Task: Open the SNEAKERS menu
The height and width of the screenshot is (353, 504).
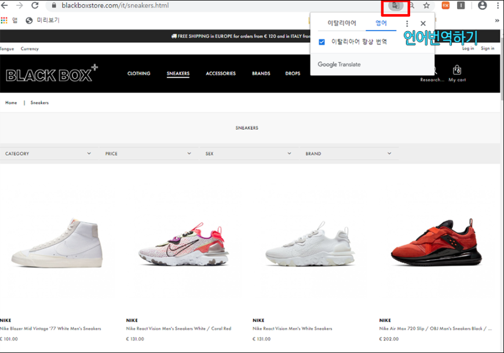Action: pos(178,73)
